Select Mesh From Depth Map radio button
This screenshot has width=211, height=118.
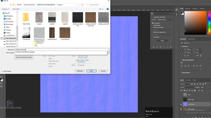[x=152, y=32]
